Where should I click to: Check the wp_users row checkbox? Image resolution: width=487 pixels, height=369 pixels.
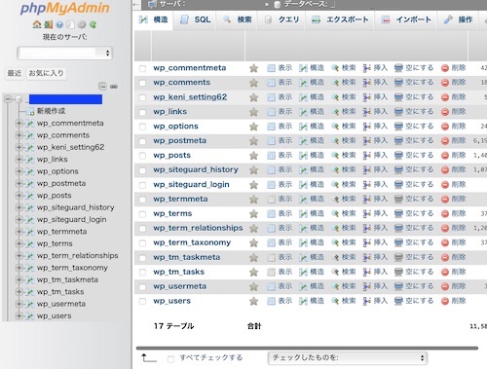(x=142, y=302)
